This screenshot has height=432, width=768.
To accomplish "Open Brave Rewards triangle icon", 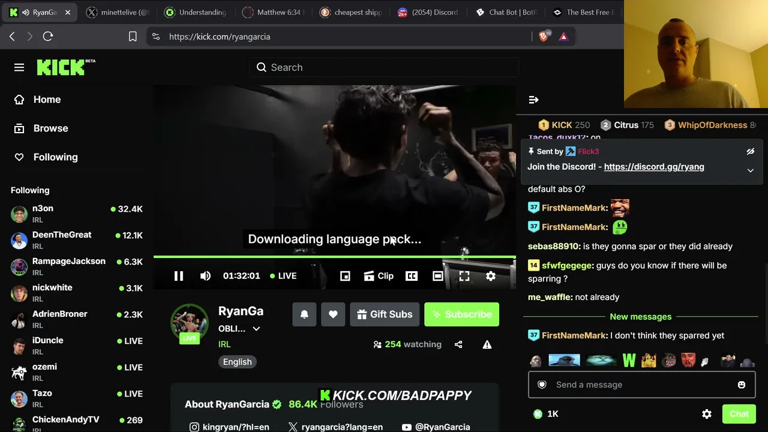I will tap(563, 37).
